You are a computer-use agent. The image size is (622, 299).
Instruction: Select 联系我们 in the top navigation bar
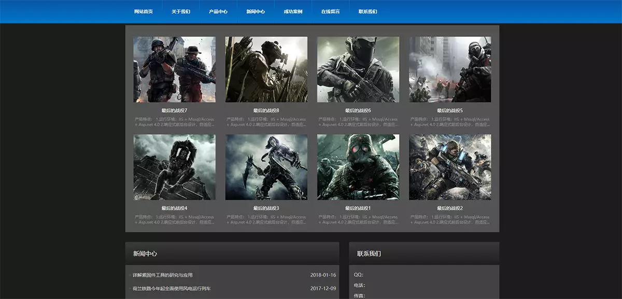point(367,11)
